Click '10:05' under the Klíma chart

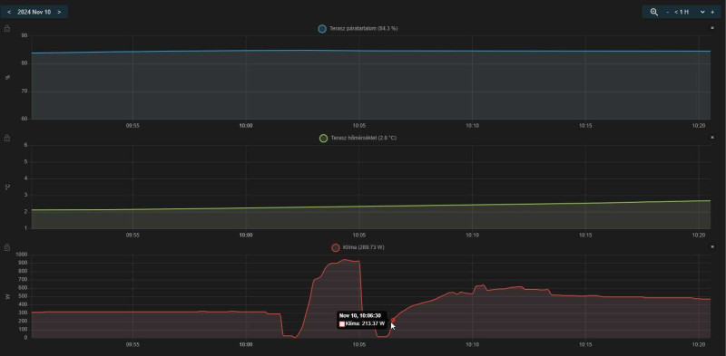tap(359, 344)
